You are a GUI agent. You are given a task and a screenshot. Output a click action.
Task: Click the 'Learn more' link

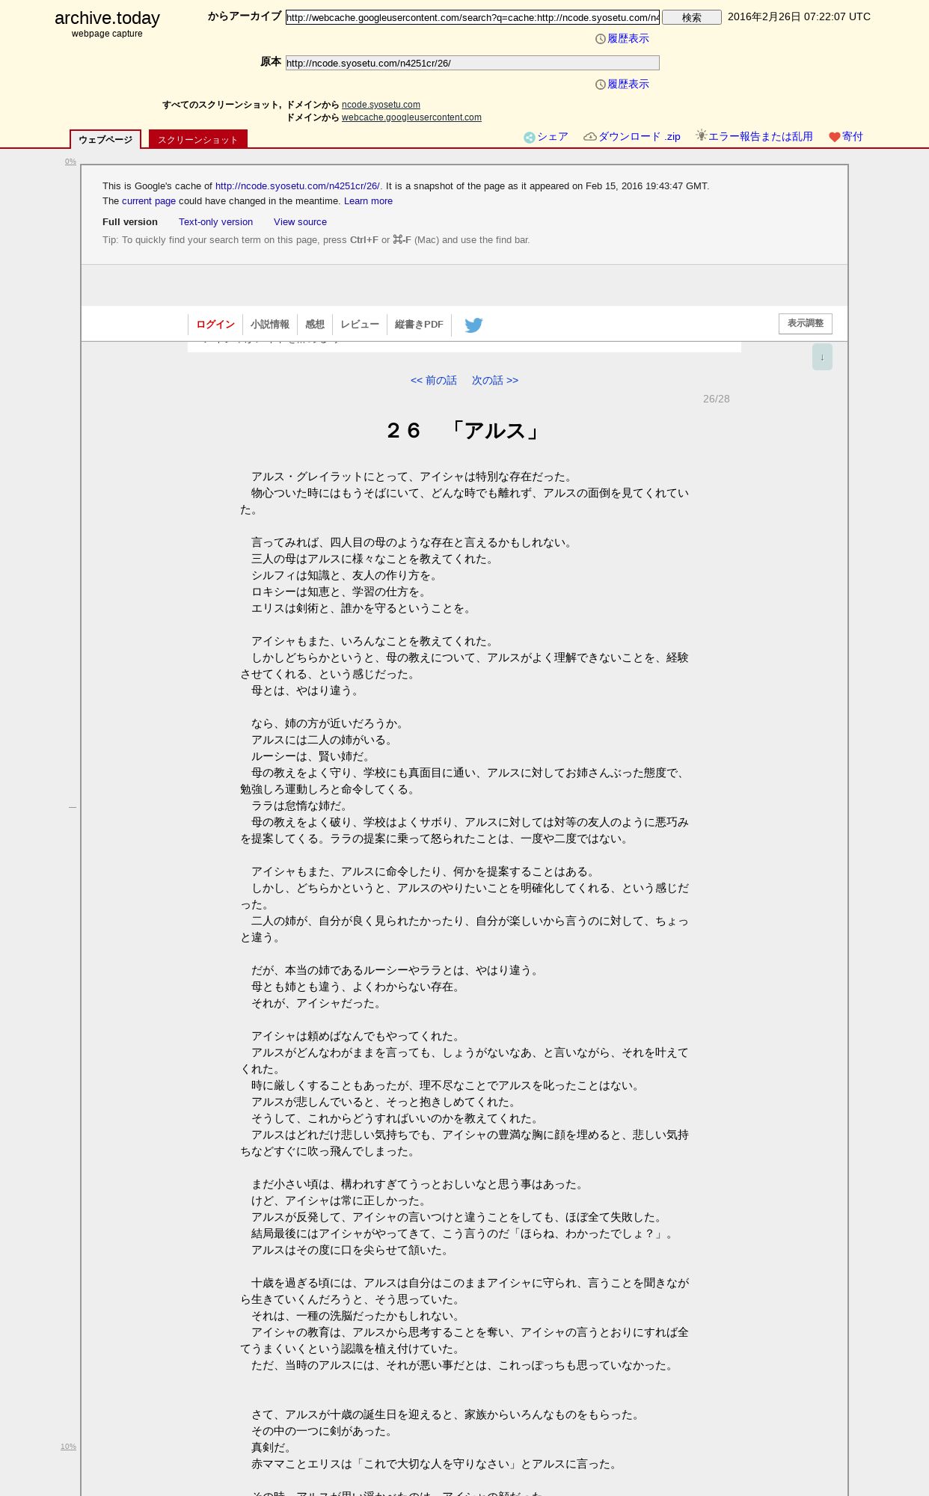pos(368,201)
